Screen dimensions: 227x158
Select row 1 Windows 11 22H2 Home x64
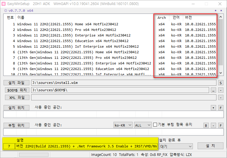(x=111, y=24)
